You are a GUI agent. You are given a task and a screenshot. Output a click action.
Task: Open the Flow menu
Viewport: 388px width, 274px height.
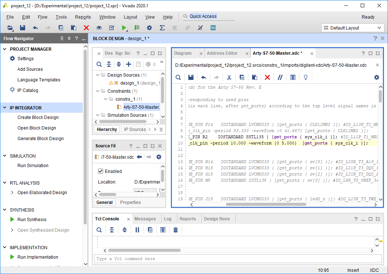pyautogui.click(x=43, y=17)
